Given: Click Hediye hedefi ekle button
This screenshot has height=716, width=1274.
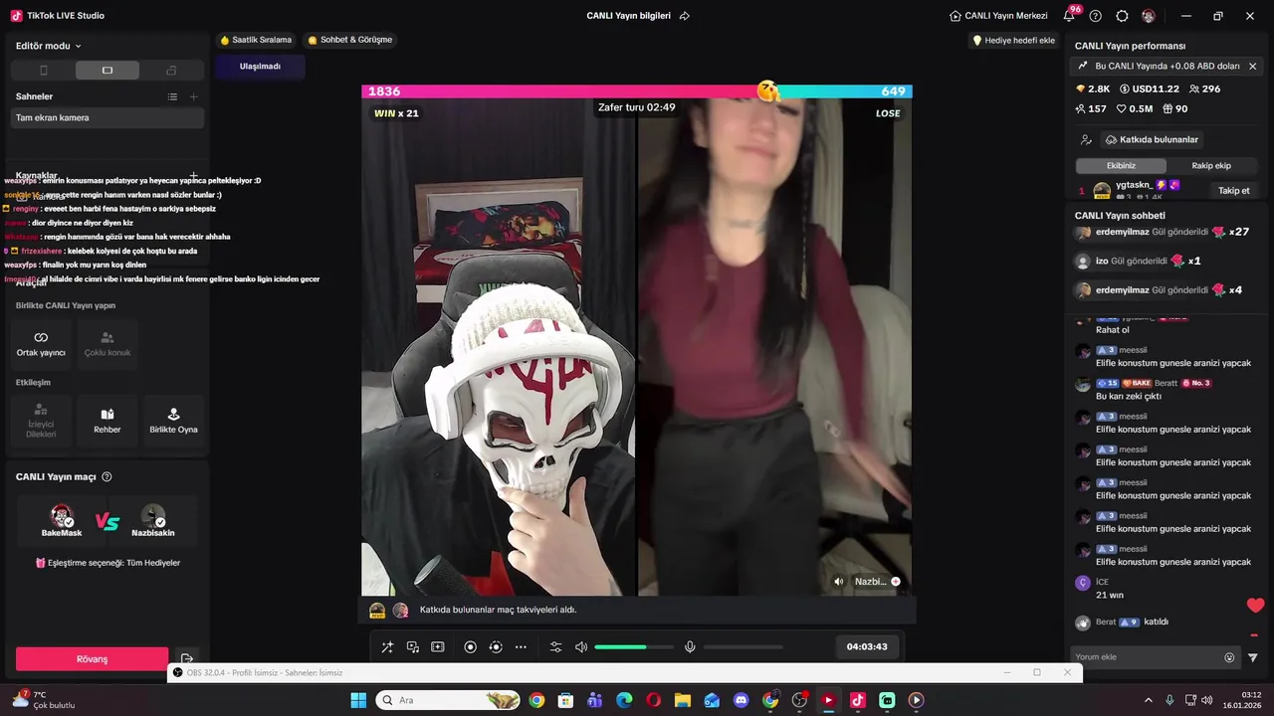Looking at the screenshot, I should click(x=1014, y=41).
